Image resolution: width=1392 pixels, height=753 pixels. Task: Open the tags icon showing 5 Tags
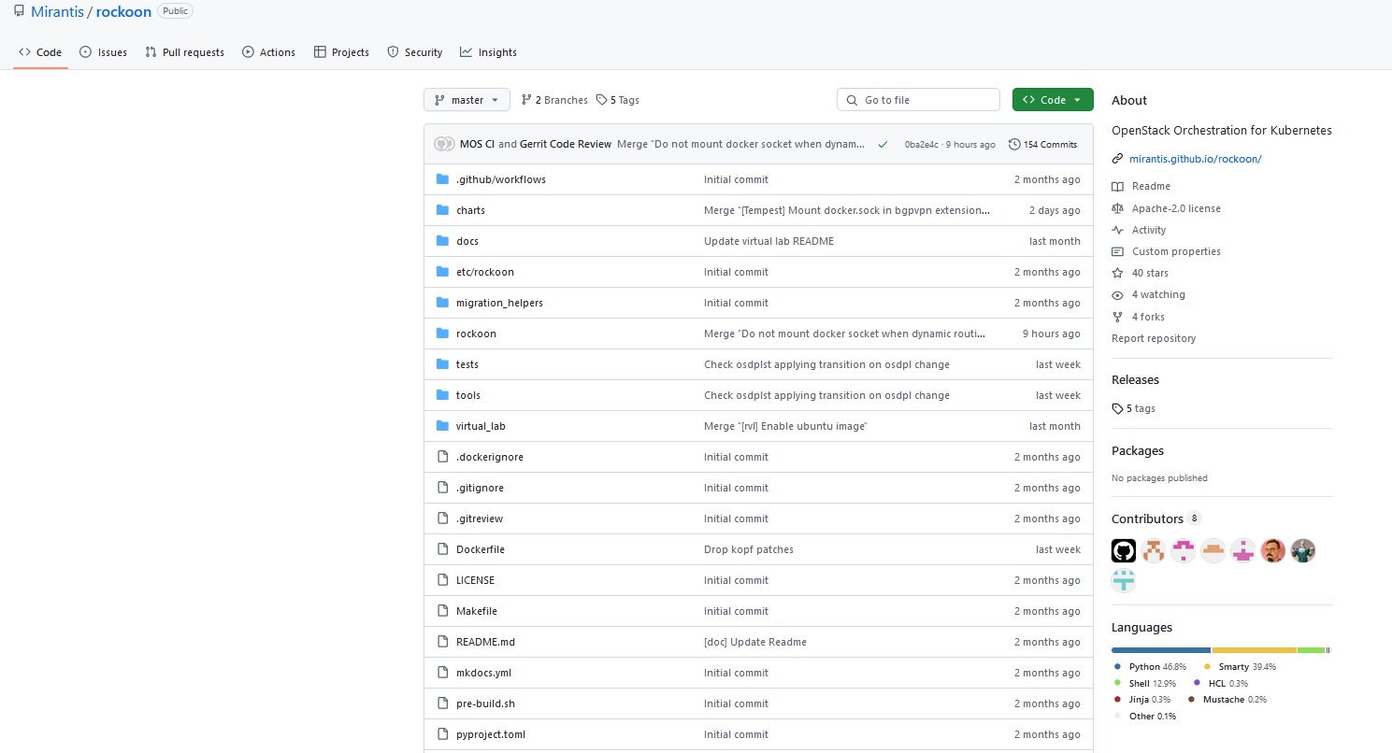[601, 99]
